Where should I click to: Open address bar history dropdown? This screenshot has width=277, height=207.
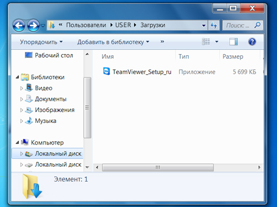[x=204, y=25]
